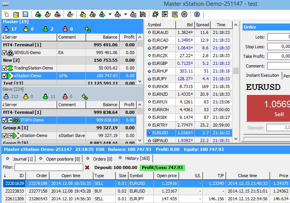Edit account using the pencil account icon
The height and width of the screenshot is (203, 290).
[x=48, y=14]
